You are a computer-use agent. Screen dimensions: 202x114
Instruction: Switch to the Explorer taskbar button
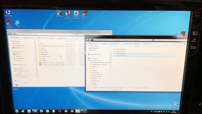(78, 111)
